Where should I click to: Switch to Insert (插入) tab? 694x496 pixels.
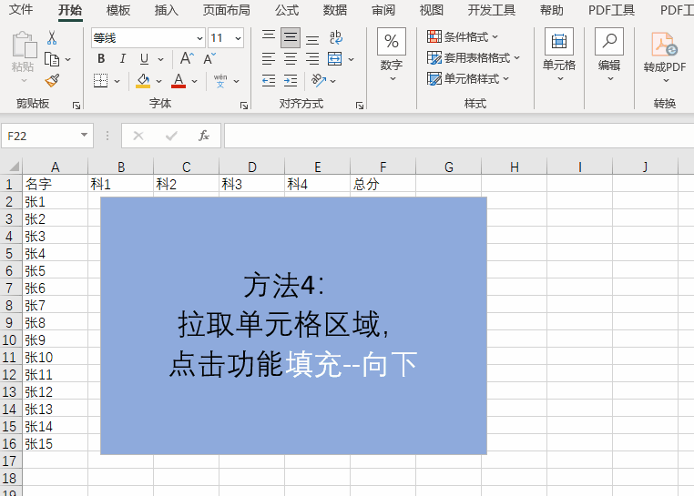coord(167,10)
